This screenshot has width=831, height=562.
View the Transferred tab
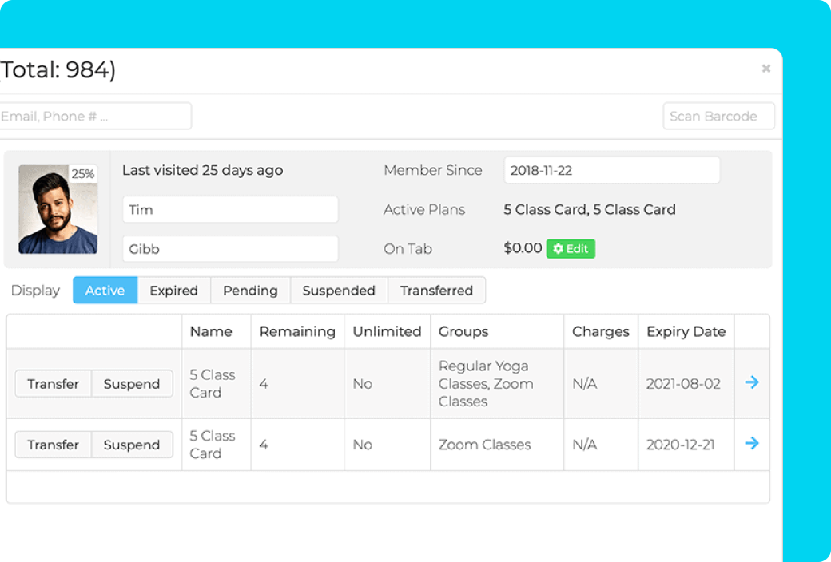tap(437, 291)
